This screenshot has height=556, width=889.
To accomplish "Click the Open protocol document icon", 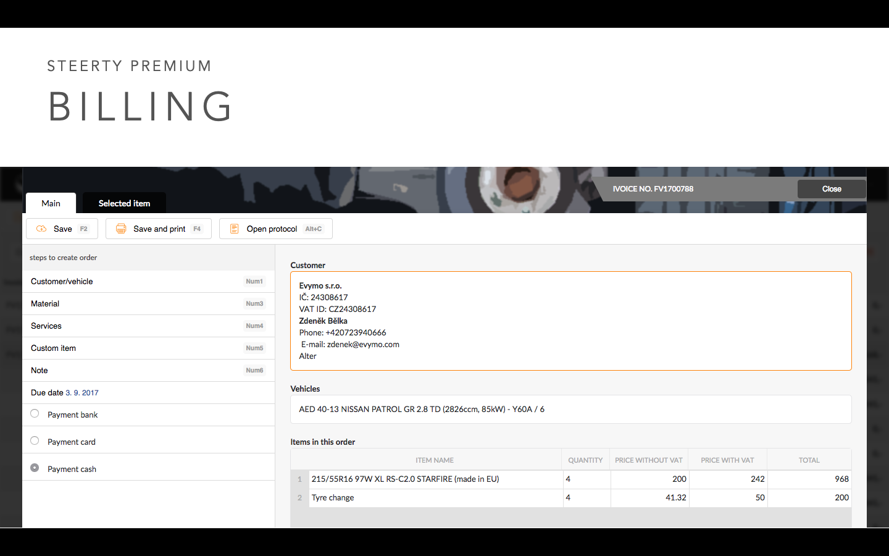I will point(234,229).
